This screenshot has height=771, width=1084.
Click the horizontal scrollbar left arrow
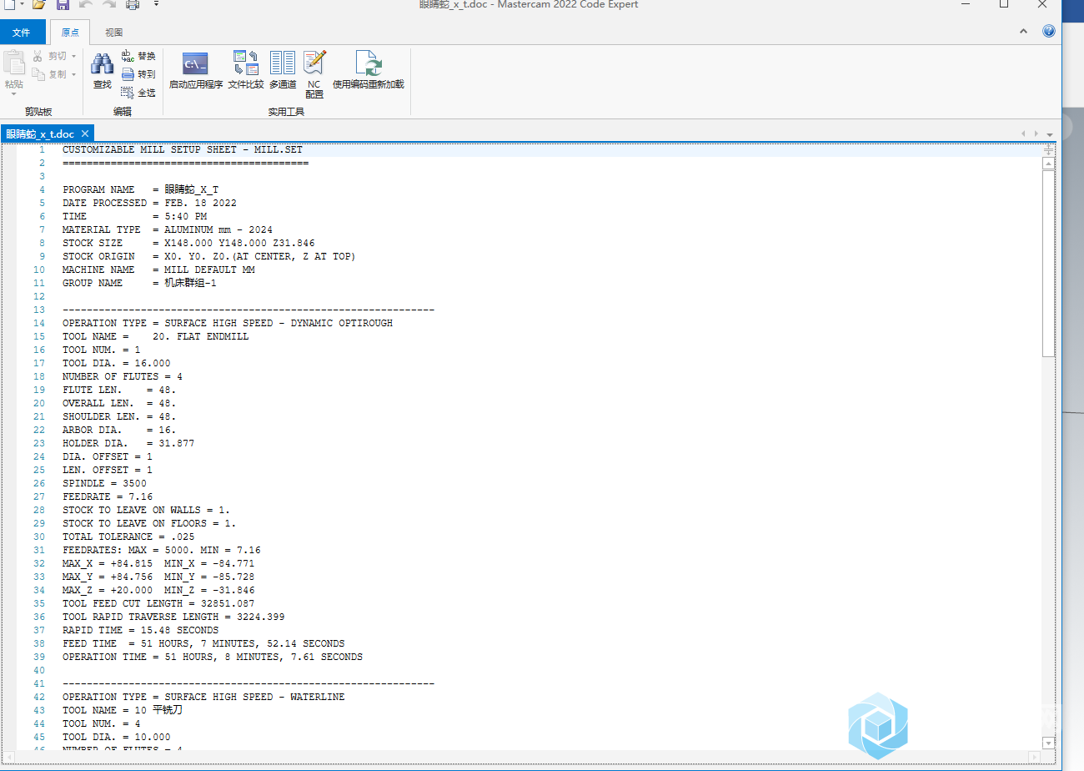click(x=10, y=756)
